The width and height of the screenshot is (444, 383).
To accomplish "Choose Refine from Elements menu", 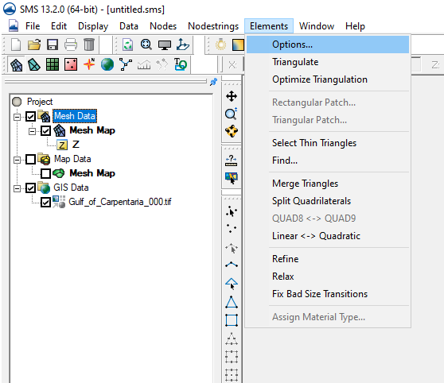I will (x=328, y=259).
